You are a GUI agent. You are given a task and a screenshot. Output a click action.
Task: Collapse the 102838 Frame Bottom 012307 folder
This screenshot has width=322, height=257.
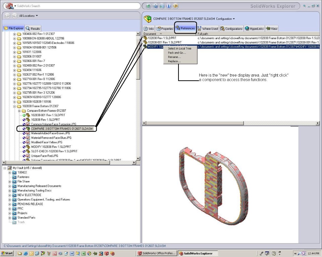click(x=14, y=106)
